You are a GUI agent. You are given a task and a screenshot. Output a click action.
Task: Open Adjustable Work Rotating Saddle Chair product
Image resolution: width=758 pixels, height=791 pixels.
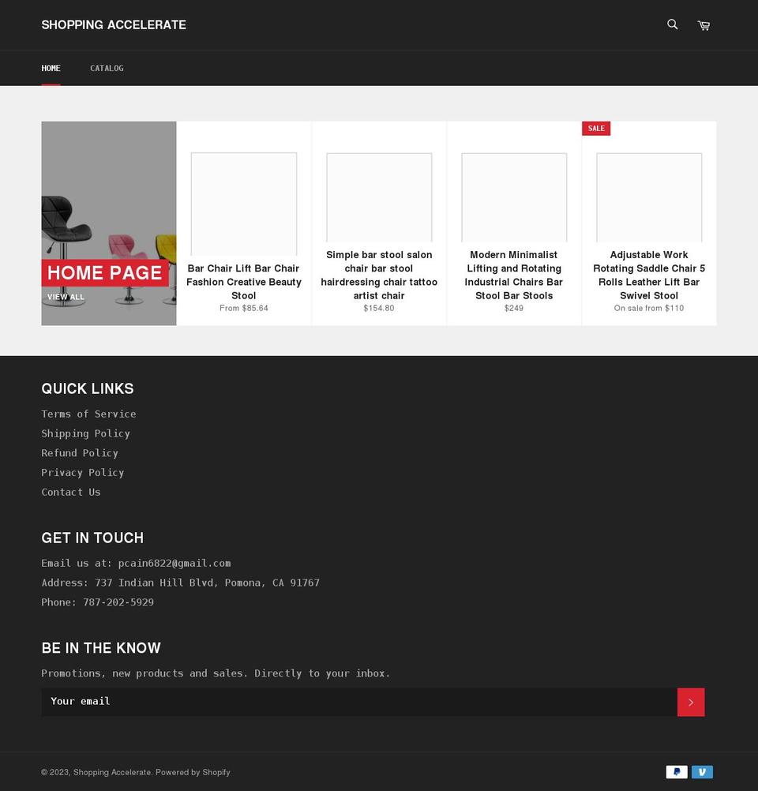pyautogui.click(x=649, y=275)
